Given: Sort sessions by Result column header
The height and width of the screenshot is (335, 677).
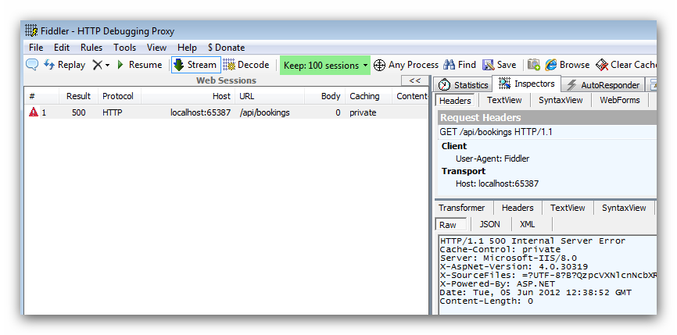Looking at the screenshot, I should 78,96.
